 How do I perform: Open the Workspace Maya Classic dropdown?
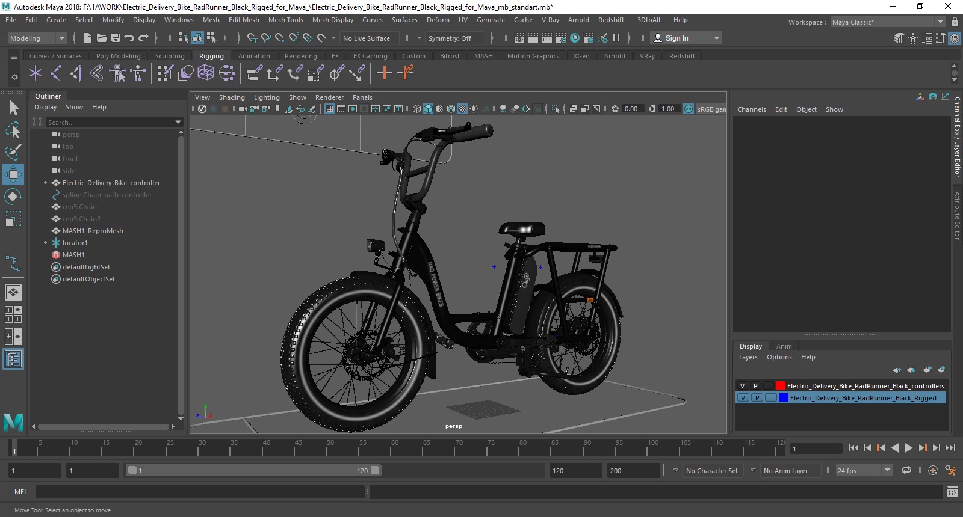click(888, 22)
